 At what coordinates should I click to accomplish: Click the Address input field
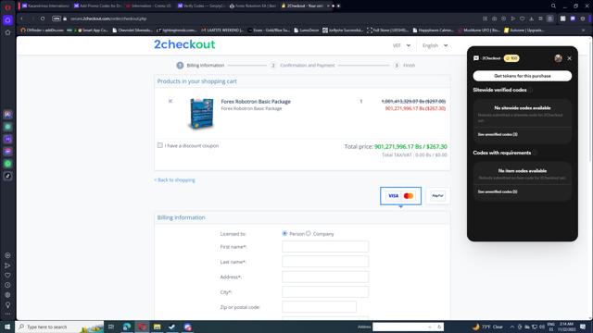[x=325, y=277]
